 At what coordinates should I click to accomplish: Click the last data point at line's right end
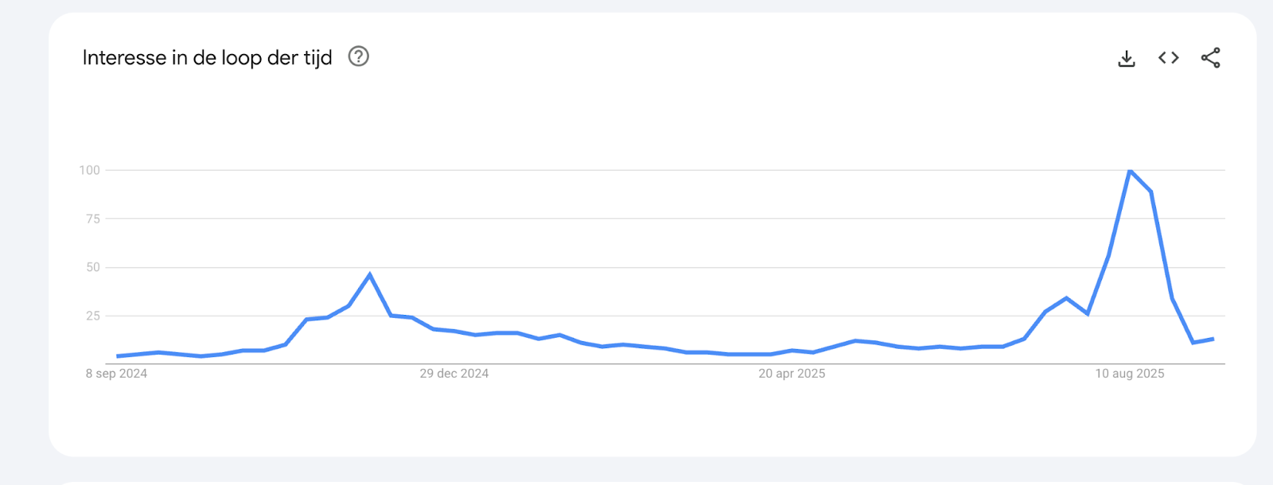click(1213, 339)
